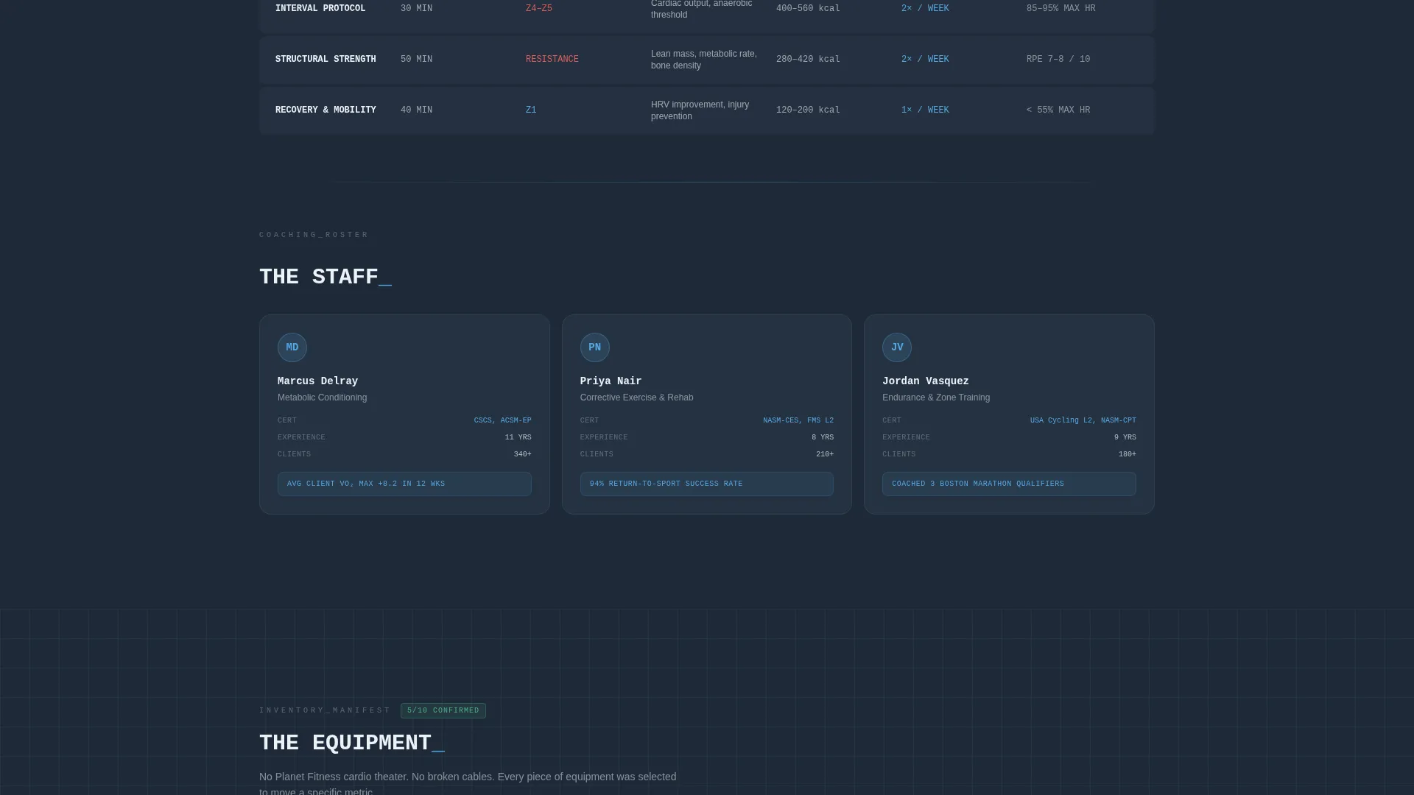Click the 120–200 kcal value
The height and width of the screenshot is (795, 1414).
(x=808, y=110)
